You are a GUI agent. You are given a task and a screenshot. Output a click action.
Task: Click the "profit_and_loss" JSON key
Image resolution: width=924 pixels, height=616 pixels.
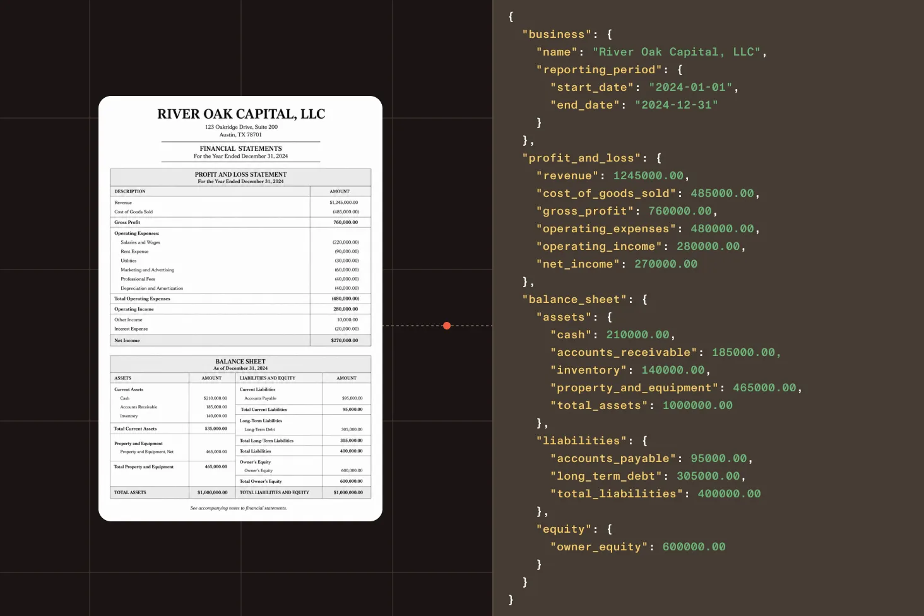coord(582,158)
